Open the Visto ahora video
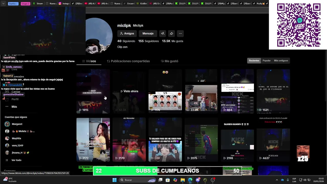The height and width of the screenshot is (184, 327). [129, 91]
